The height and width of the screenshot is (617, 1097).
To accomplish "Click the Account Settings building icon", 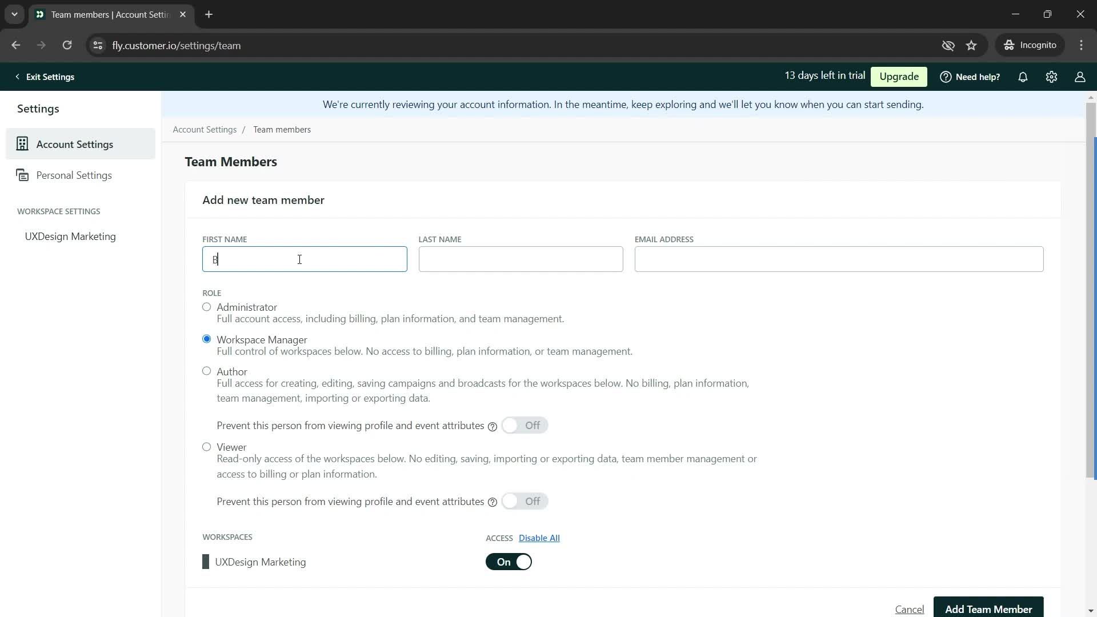I will pyautogui.click(x=22, y=144).
